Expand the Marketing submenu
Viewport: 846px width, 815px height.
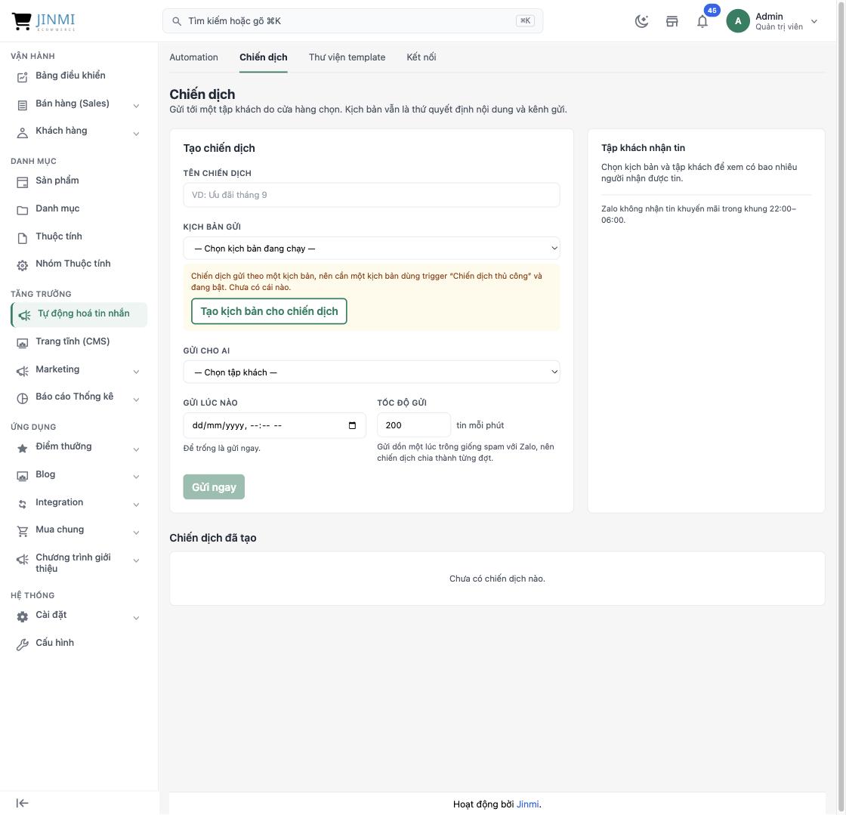[136, 372]
